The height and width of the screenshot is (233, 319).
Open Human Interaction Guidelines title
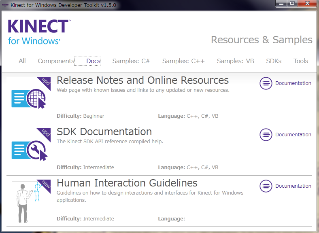(x=127, y=183)
